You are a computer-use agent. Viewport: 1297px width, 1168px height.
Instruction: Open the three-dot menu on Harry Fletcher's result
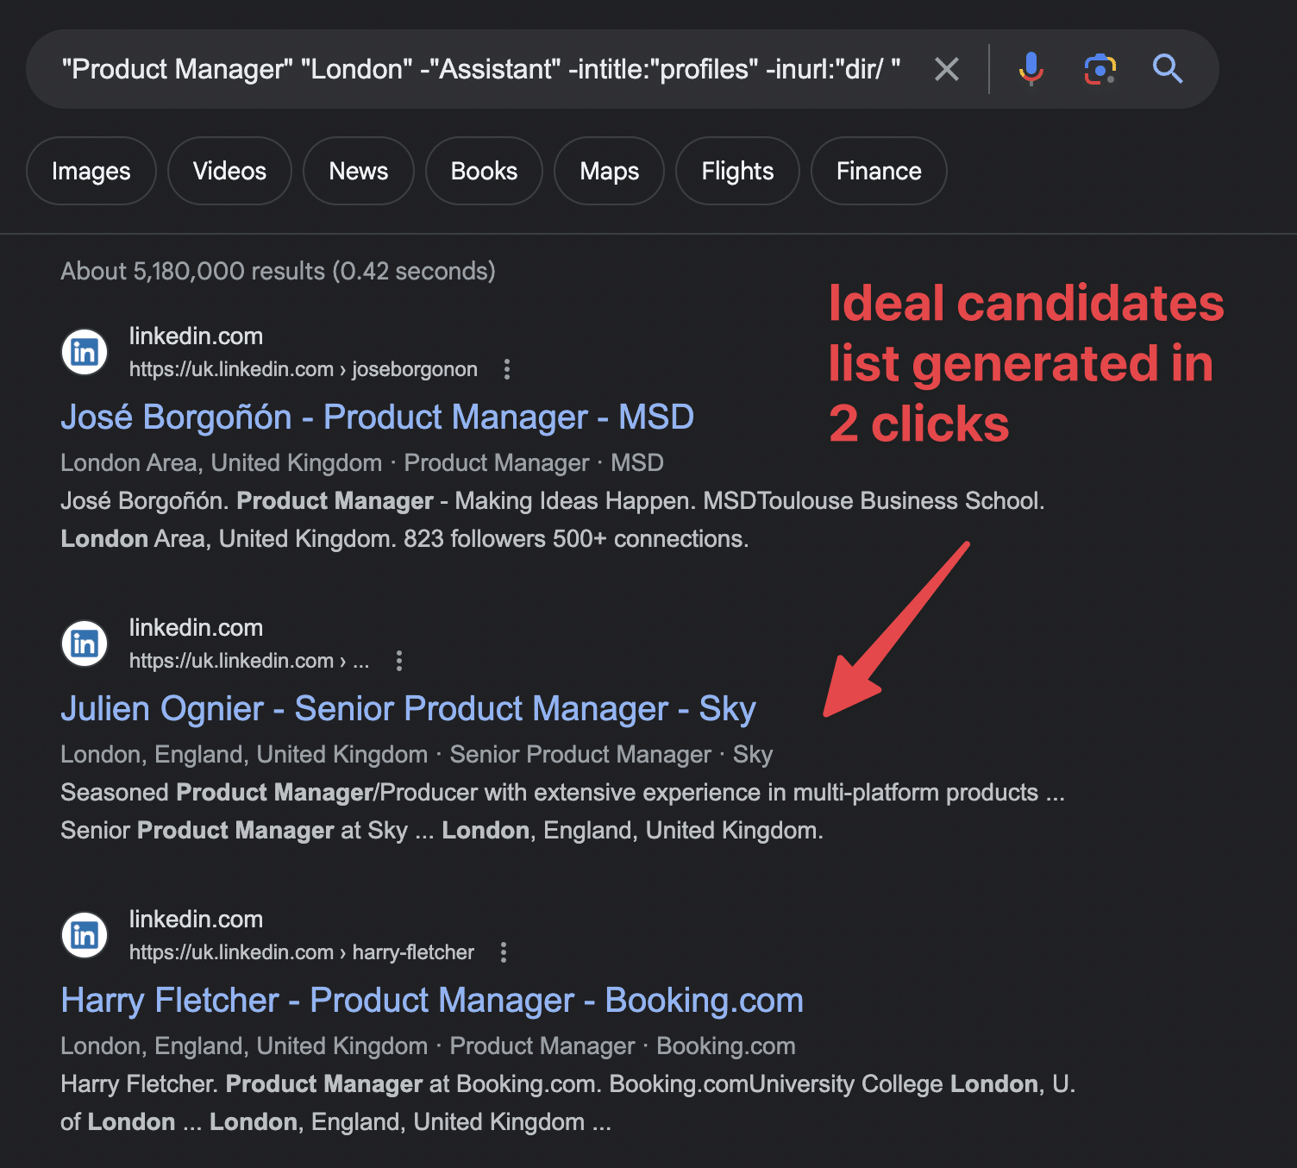click(x=503, y=952)
